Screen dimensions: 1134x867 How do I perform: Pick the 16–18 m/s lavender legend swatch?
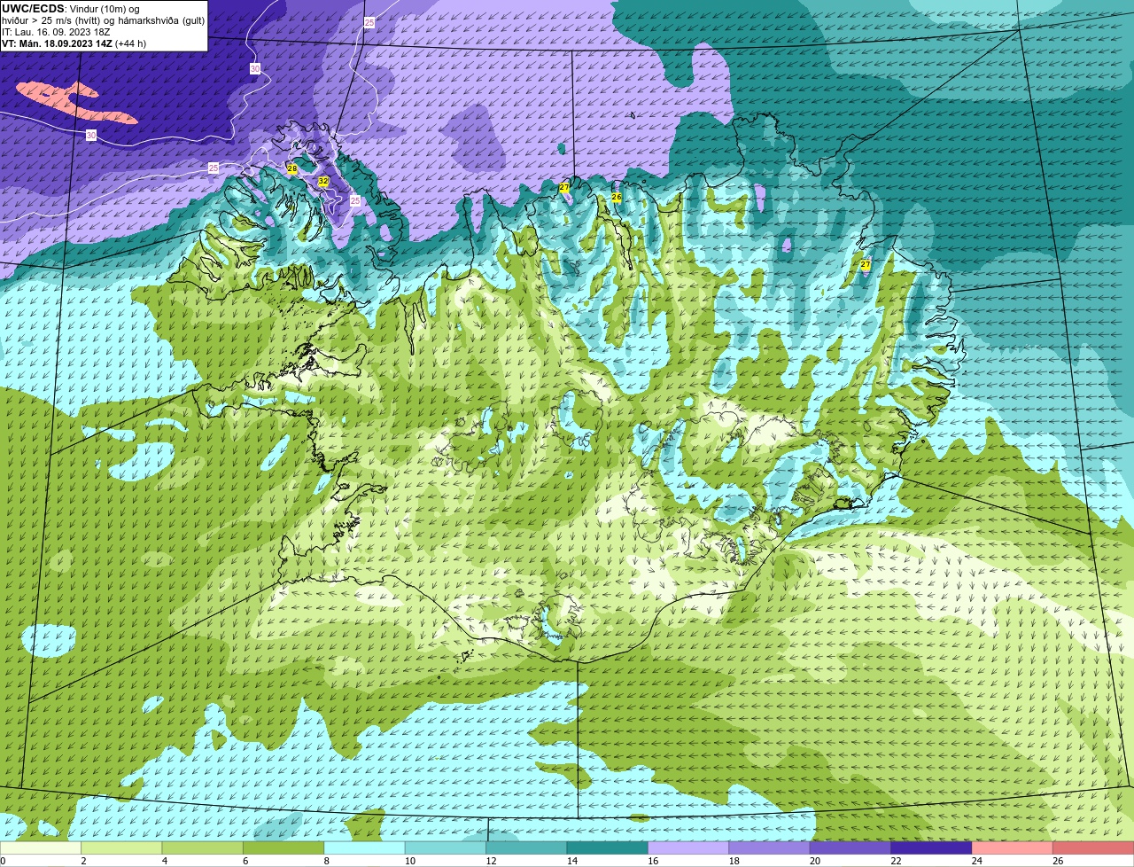click(688, 848)
